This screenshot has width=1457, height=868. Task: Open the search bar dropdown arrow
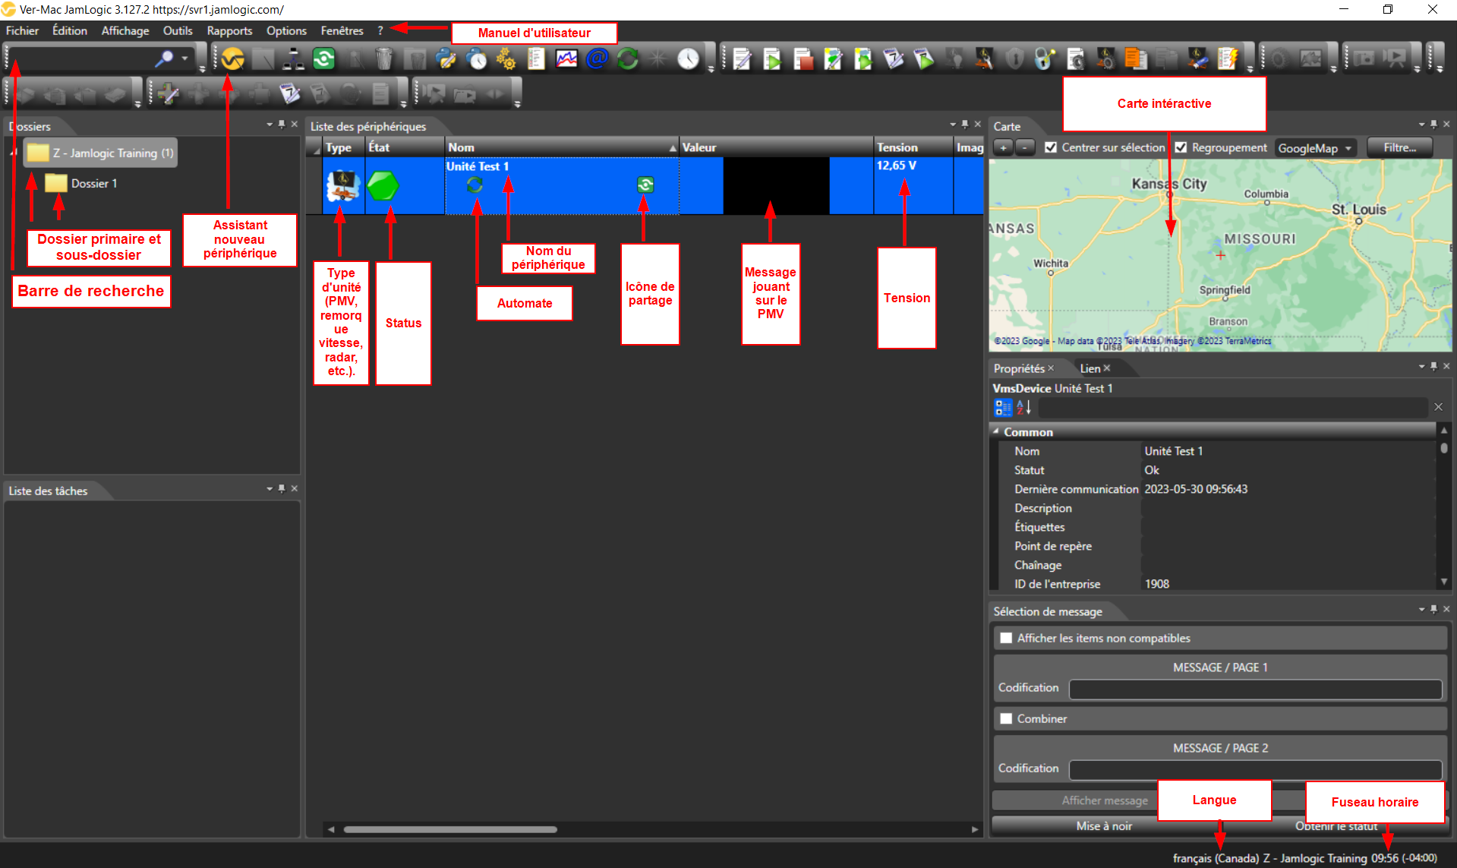pos(184,58)
